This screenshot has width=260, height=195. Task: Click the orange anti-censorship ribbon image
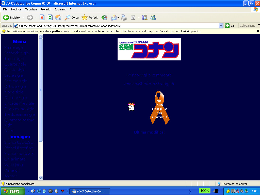[x=159, y=107]
